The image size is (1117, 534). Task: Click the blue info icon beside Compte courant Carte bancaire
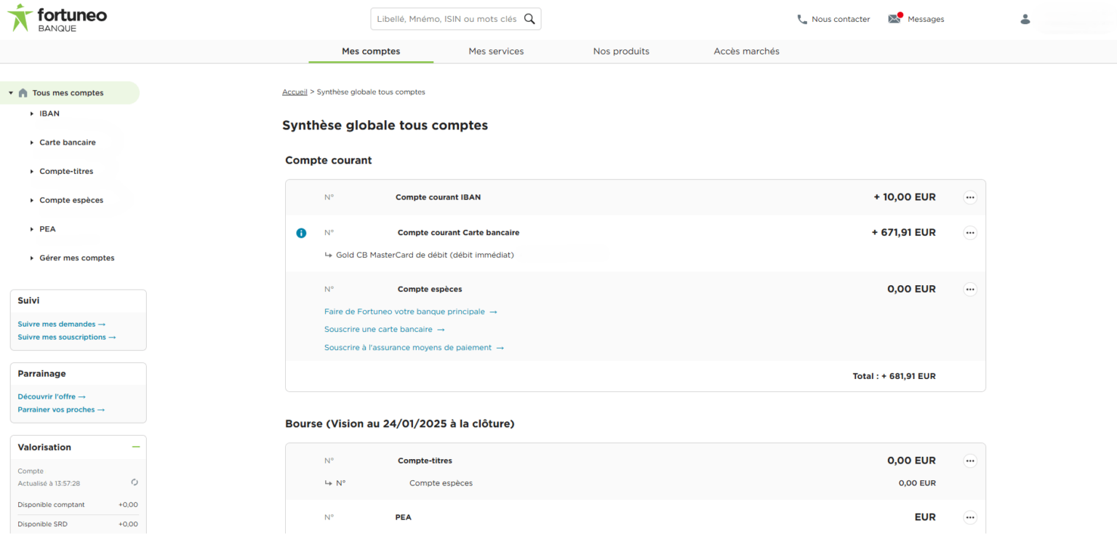pos(301,233)
